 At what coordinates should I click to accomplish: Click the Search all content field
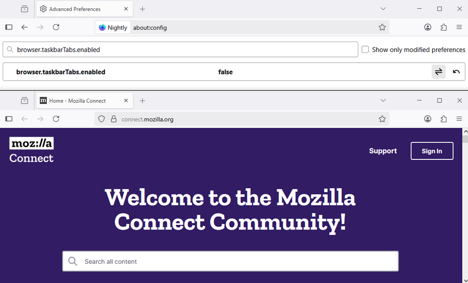(x=230, y=261)
